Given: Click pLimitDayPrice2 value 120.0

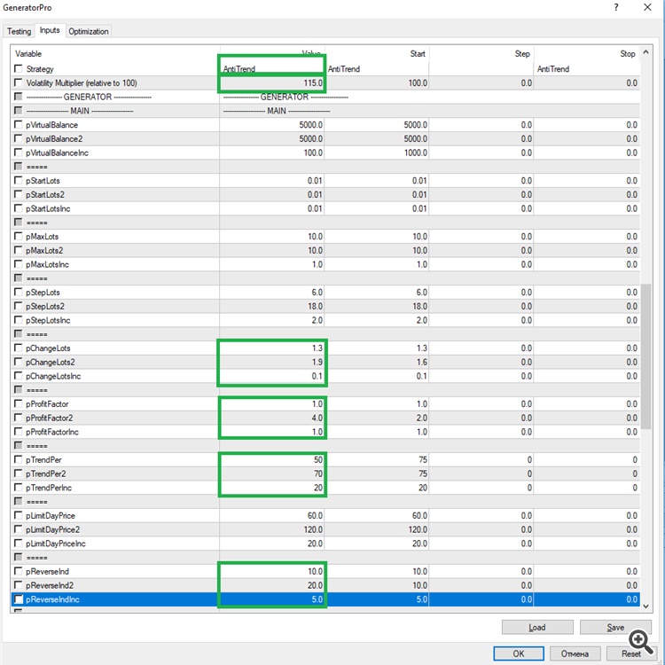Looking at the screenshot, I should (272, 529).
